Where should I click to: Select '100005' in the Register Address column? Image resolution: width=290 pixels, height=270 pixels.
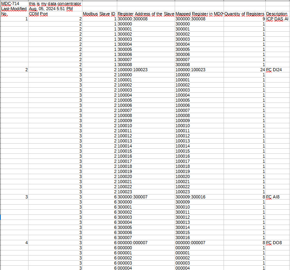[x=146, y=101]
